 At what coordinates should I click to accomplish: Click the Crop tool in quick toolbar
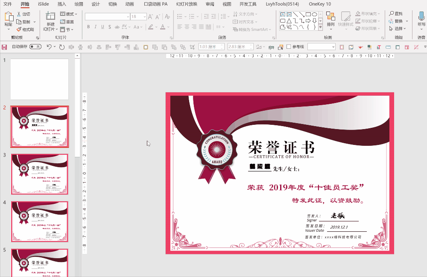point(192,47)
